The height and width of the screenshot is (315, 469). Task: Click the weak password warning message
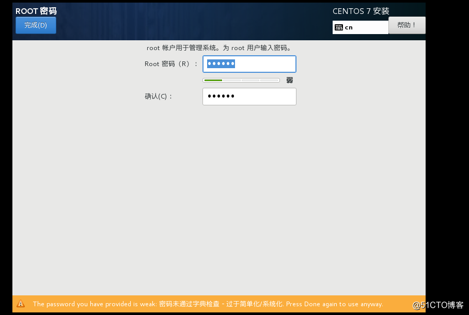click(x=208, y=304)
